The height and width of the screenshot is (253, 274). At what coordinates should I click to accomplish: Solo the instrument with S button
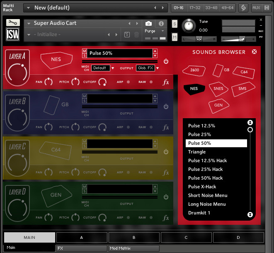(x=175, y=24)
